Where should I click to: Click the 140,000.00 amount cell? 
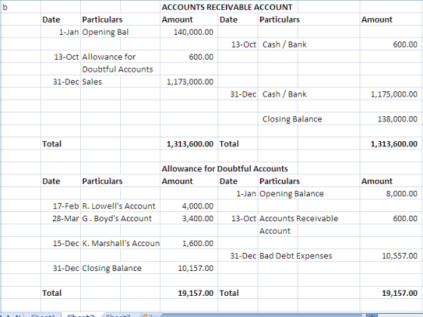click(193, 32)
